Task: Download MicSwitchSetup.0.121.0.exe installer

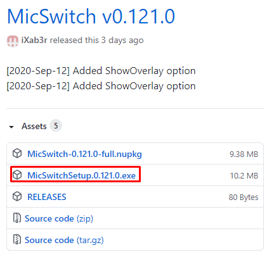Action: coord(82,175)
